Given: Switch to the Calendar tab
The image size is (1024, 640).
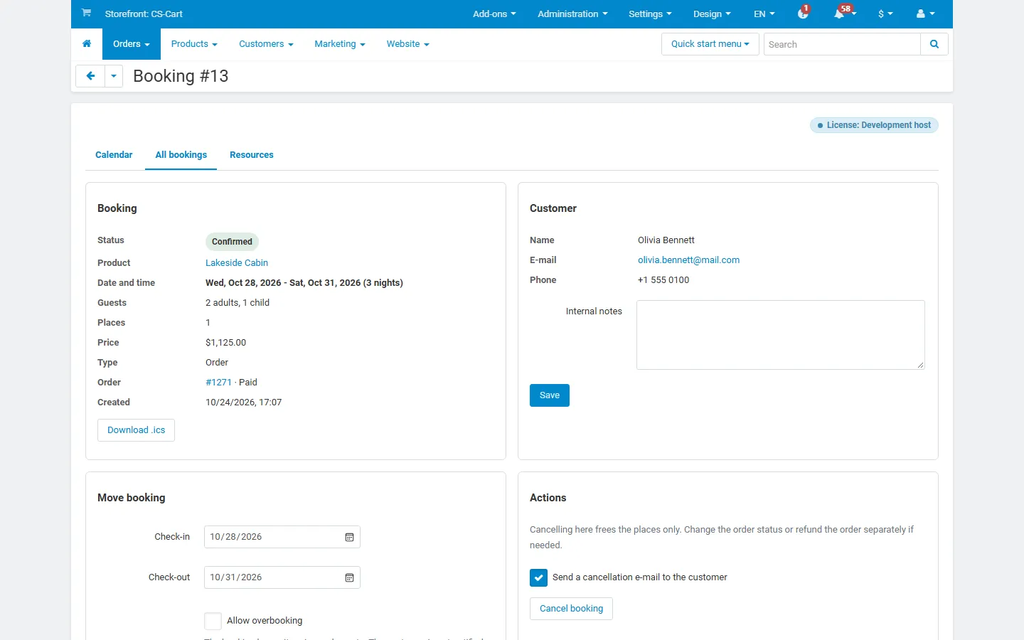Looking at the screenshot, I should point(114,155).
